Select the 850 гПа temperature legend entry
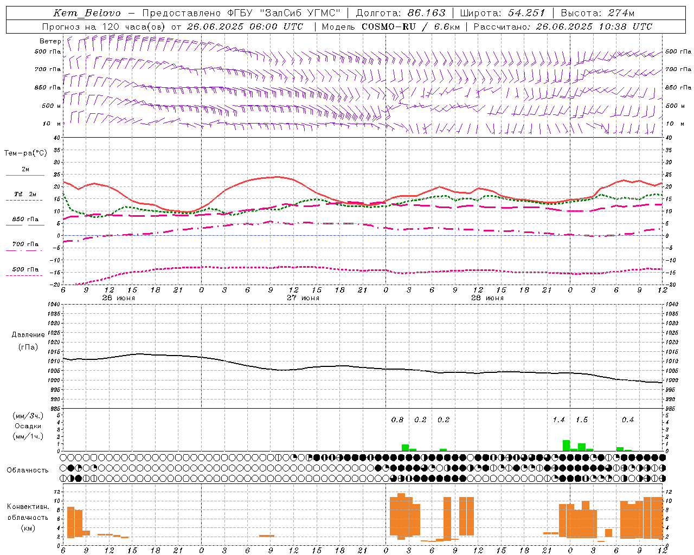This screenshot has width=694, height=555. point(25,220)
